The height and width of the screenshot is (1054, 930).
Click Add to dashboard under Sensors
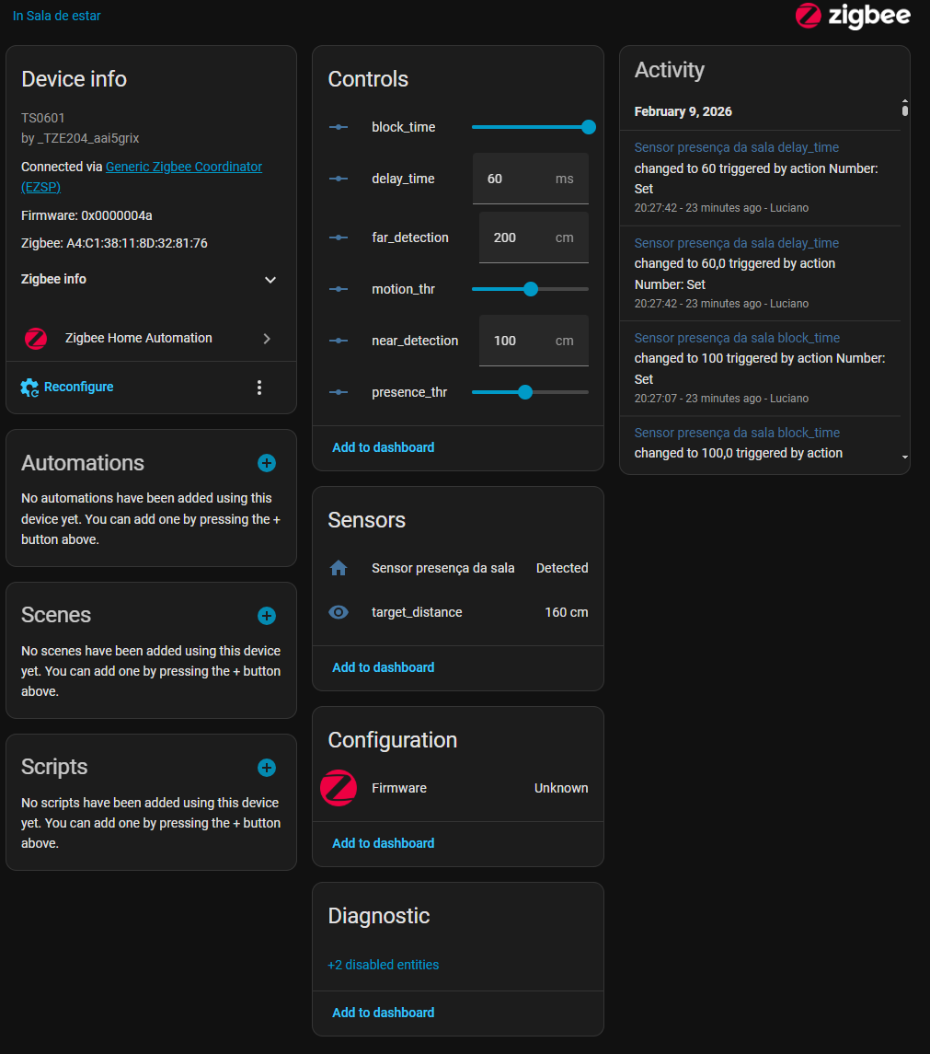click(x=384, y=667)
